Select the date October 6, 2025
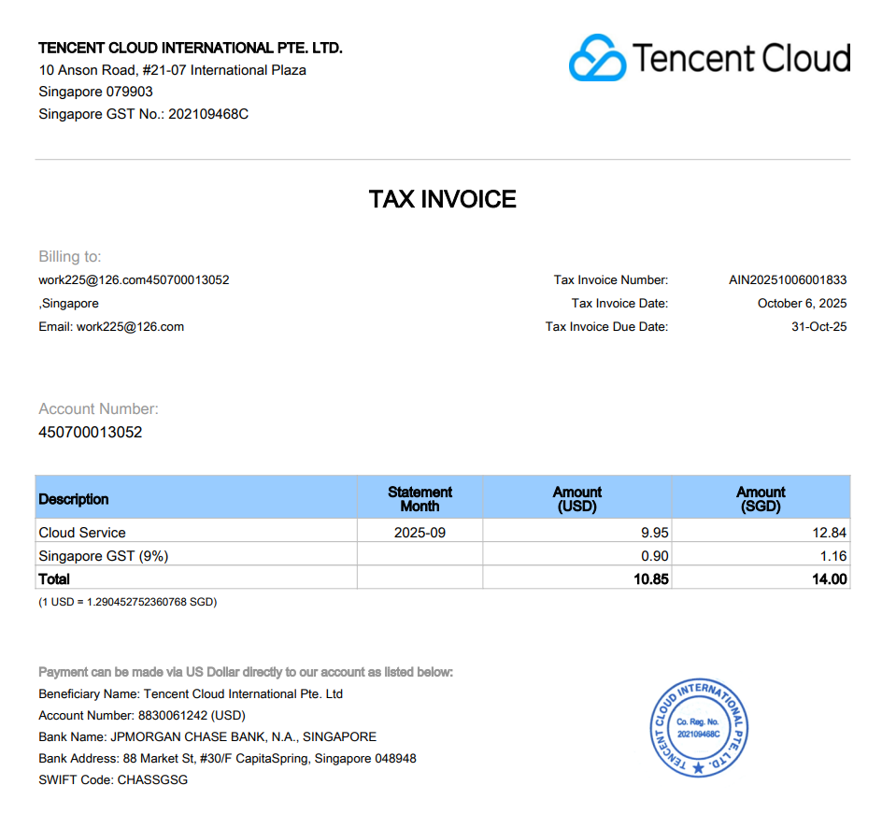The height and width of the screenshot is (814, 882). pos(803,304)
